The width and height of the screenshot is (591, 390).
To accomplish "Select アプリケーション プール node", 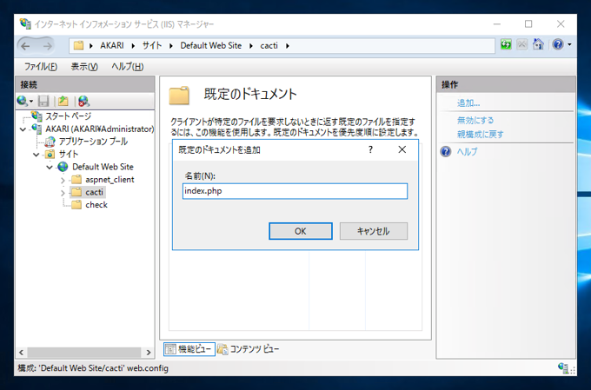I will pyautogui.click(x=93, y=142).
